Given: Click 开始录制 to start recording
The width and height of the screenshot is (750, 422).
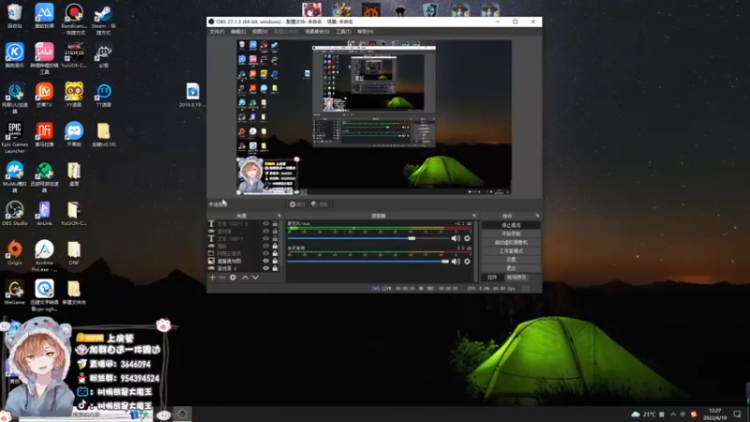Looking at the screenshot, I should tap(511, 234).
